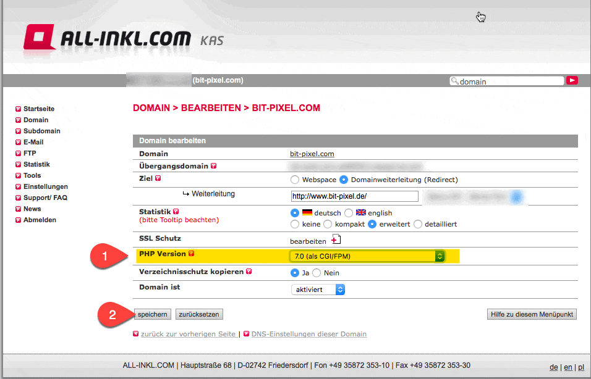Click the SSL Schutz bearbeiten link

pos(308,241)
